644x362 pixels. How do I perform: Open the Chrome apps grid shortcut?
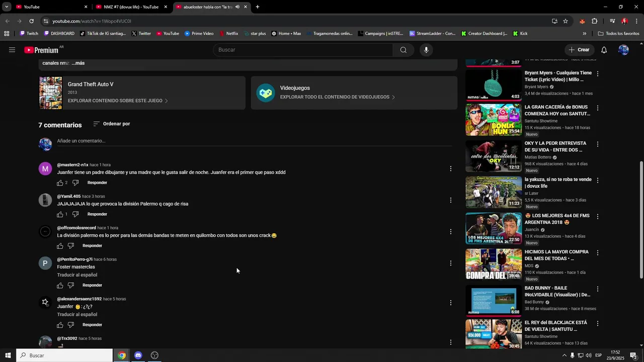pos(7,34)
